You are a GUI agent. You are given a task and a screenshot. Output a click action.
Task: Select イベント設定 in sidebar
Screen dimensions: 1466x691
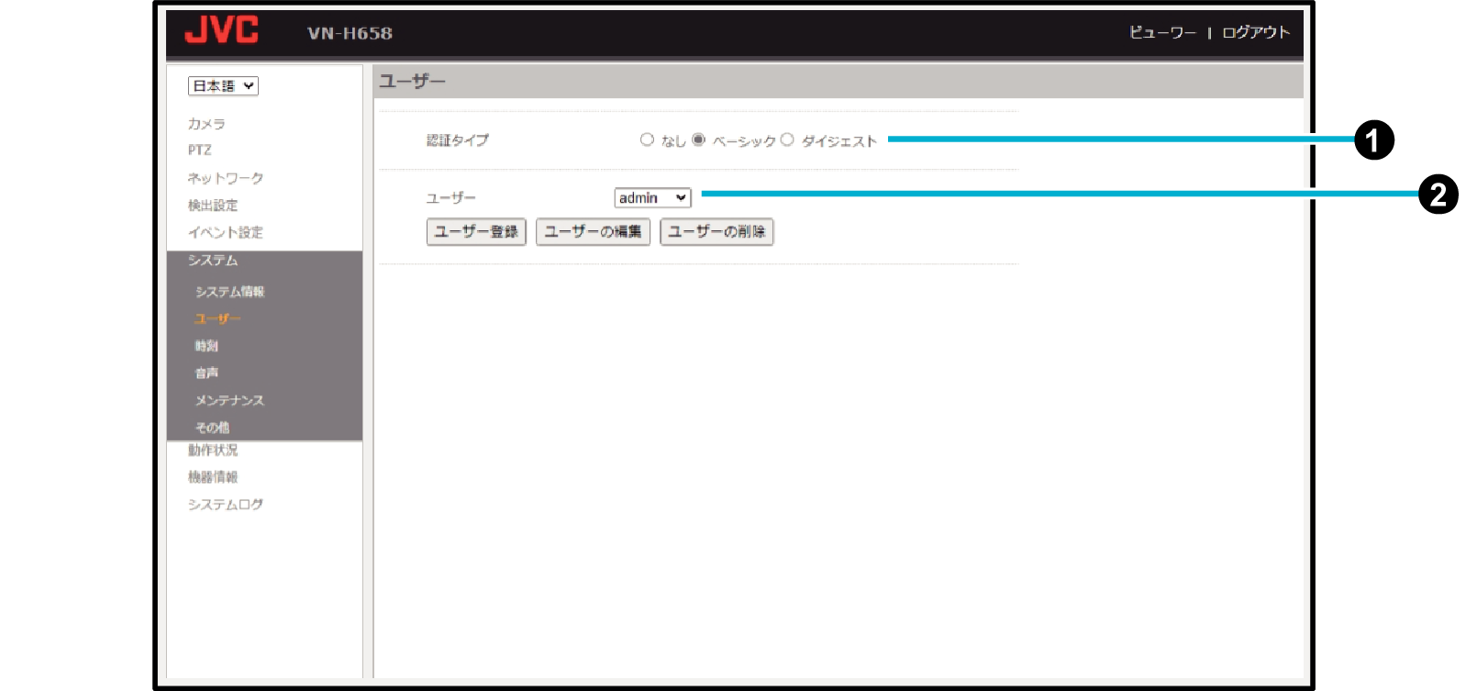point(226,233)
